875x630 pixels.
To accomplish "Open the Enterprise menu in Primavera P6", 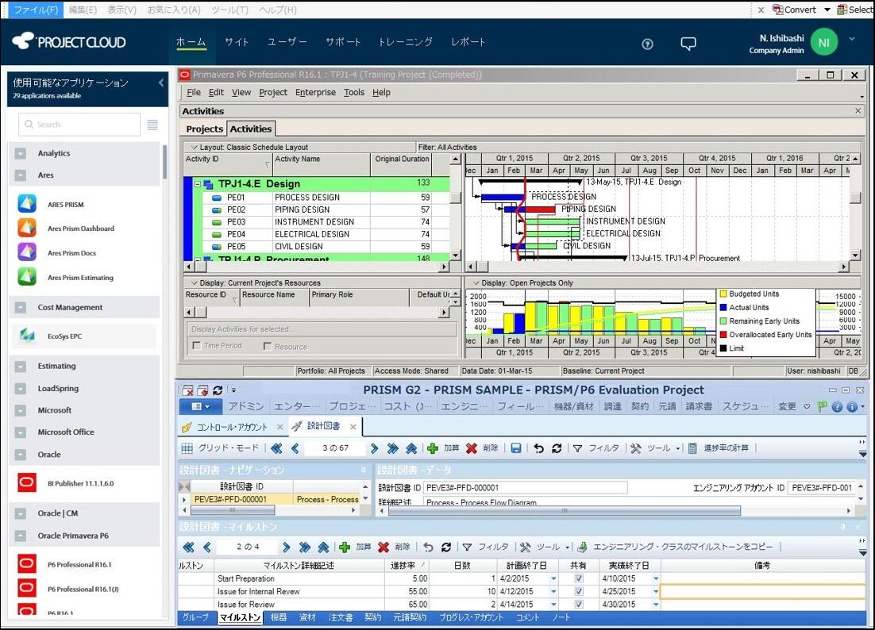I will (x=315, y=93).
